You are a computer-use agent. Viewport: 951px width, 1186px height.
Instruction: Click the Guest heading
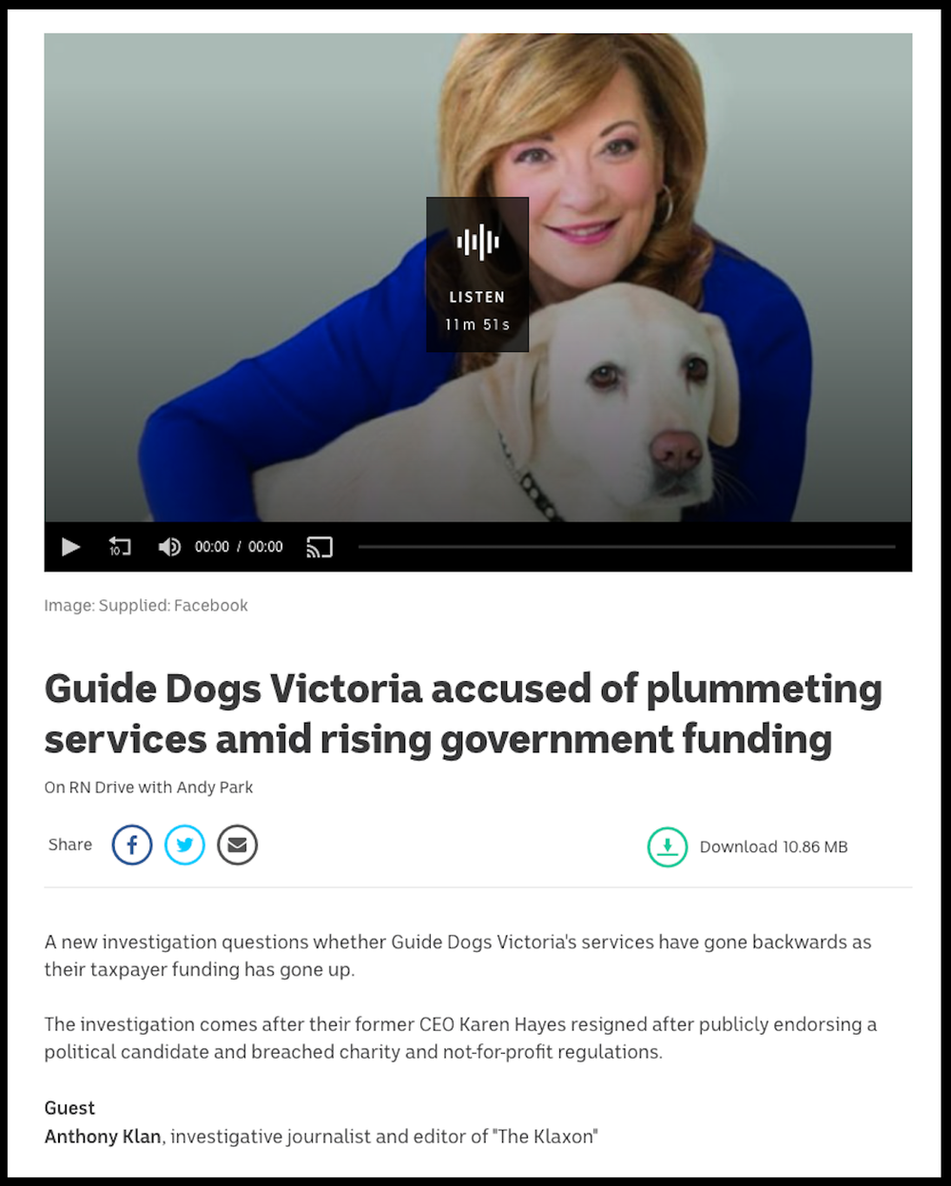pos(69,1108)
